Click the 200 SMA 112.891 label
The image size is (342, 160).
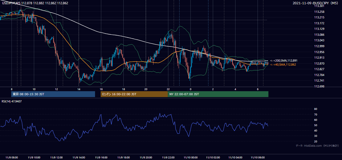(x=284, y=61)
